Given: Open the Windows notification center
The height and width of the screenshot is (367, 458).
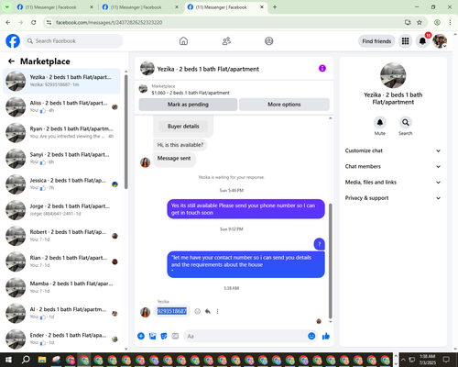Looking at the screenshot, I should 446,360.
